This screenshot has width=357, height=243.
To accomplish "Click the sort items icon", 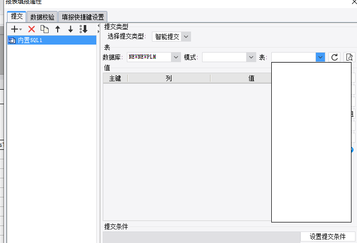I will point(84,29).
